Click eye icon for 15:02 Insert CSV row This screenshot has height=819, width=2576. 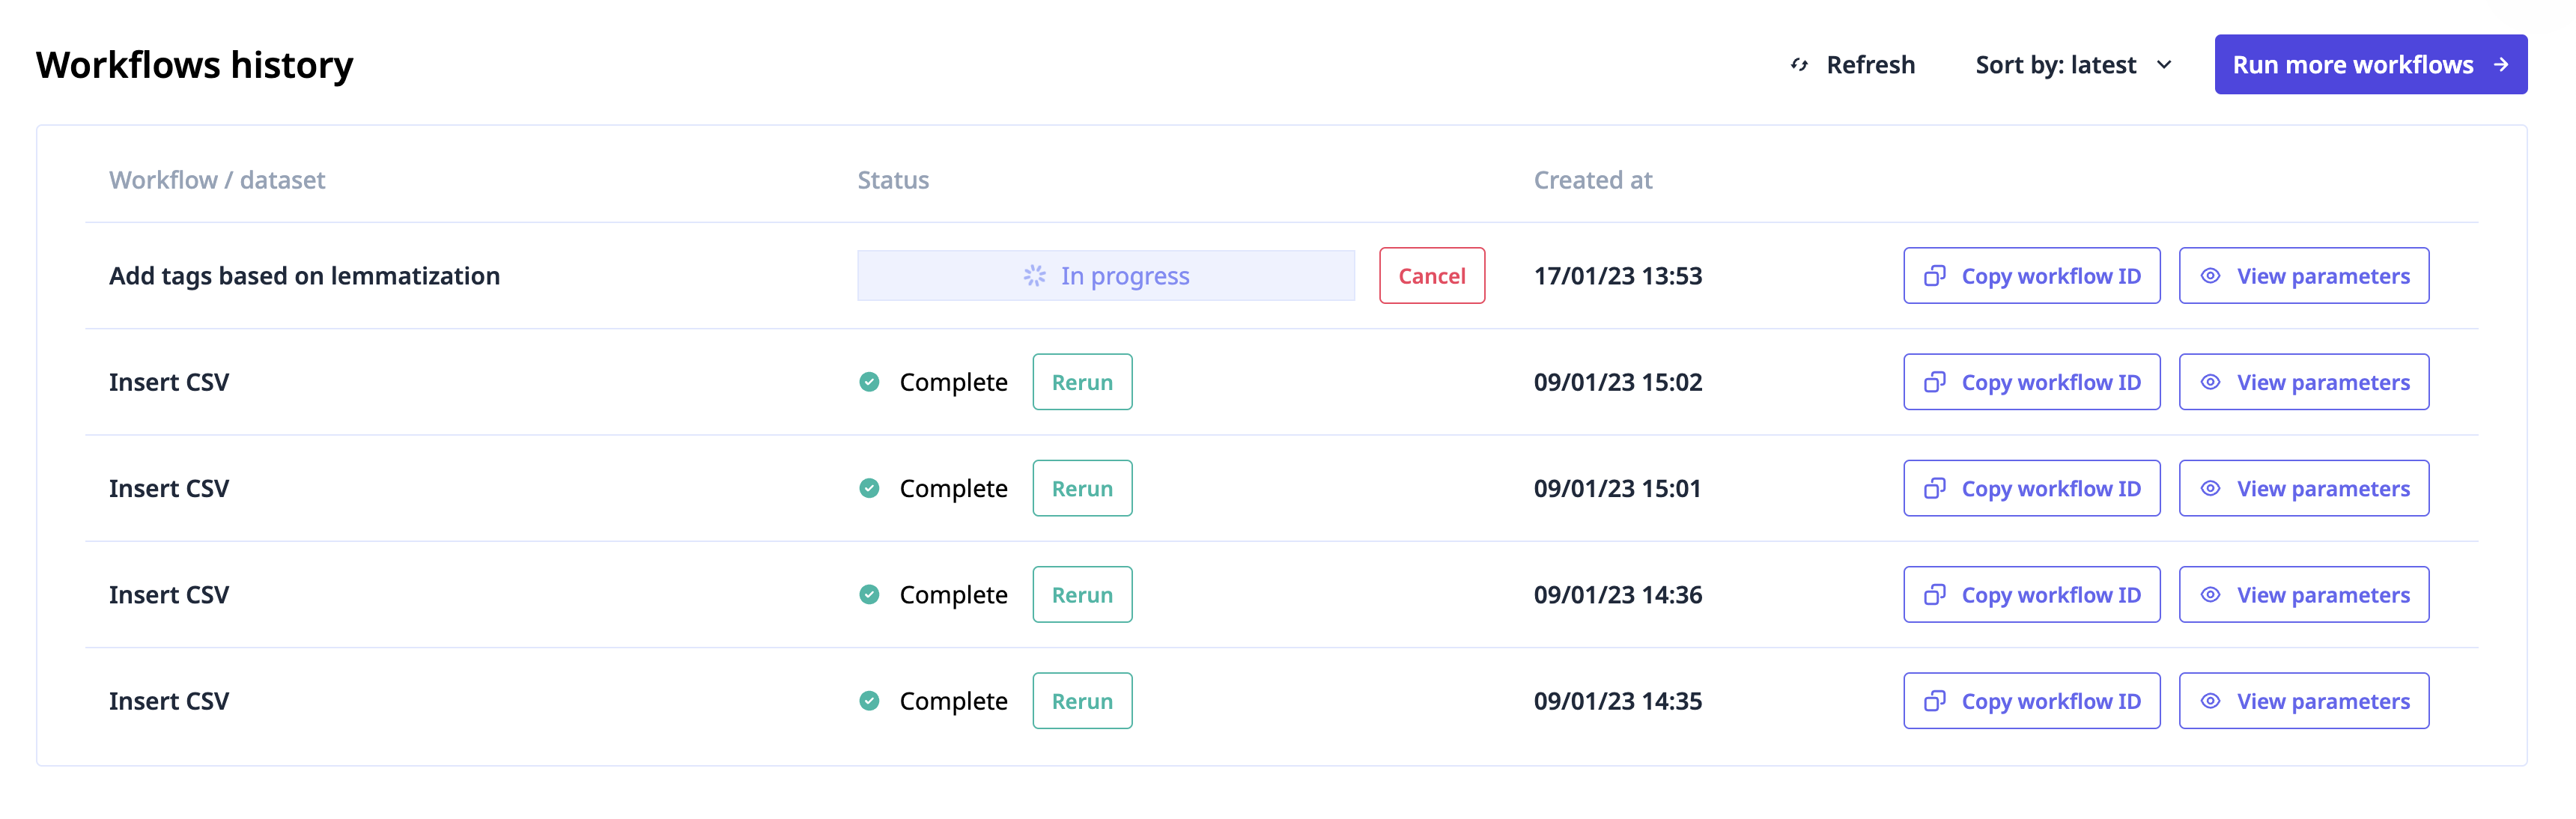point(2210,382)
